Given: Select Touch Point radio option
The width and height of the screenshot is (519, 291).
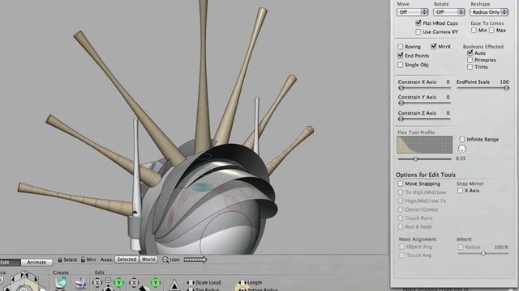Looking at the screenshot, I should click(x=401, y=218).
